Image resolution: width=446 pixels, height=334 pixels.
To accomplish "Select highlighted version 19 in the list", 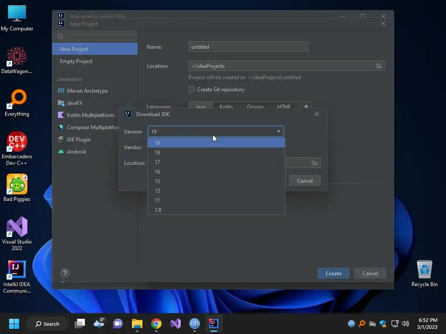I will pos(216,143).
